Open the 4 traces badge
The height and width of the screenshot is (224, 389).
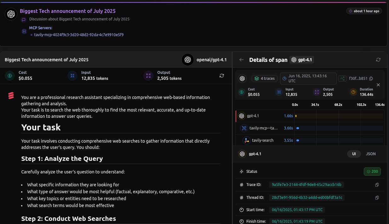(264, 79)
